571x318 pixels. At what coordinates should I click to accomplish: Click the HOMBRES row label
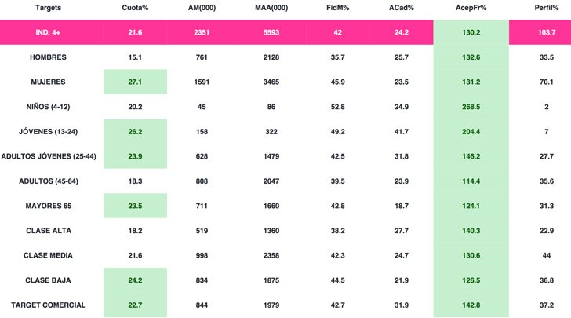coord(49,57)
